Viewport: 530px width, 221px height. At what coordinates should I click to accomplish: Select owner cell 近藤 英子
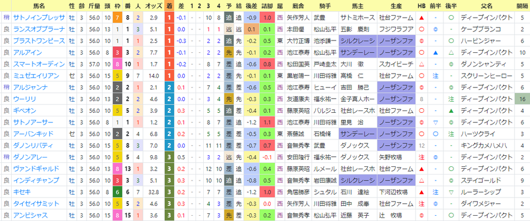[355, 216]
